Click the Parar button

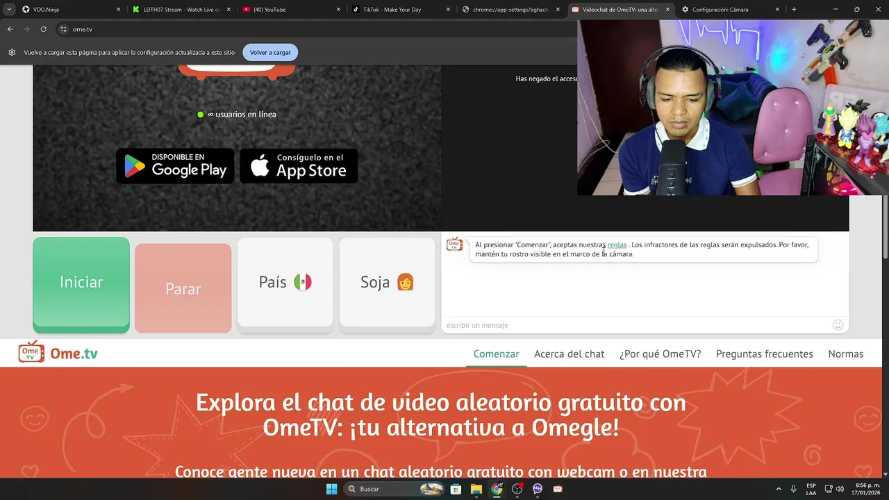183,289
